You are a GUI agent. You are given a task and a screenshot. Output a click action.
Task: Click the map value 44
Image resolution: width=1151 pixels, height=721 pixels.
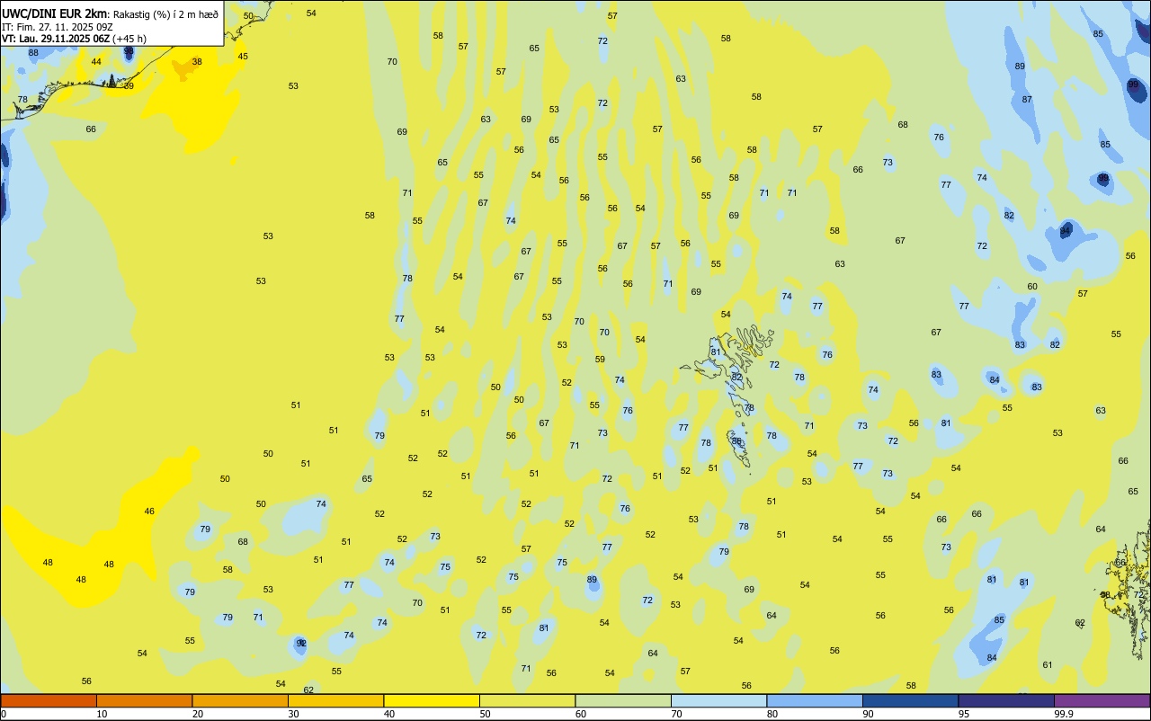pyautogui.click(x=96, y=61)
